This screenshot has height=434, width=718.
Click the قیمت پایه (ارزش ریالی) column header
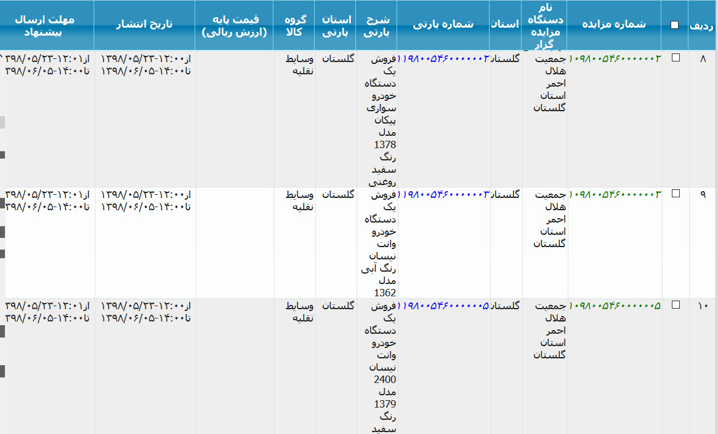[x=235, y=25]
